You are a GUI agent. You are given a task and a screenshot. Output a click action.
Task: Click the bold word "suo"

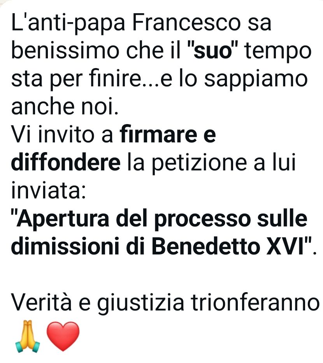(x=213, y=51)
